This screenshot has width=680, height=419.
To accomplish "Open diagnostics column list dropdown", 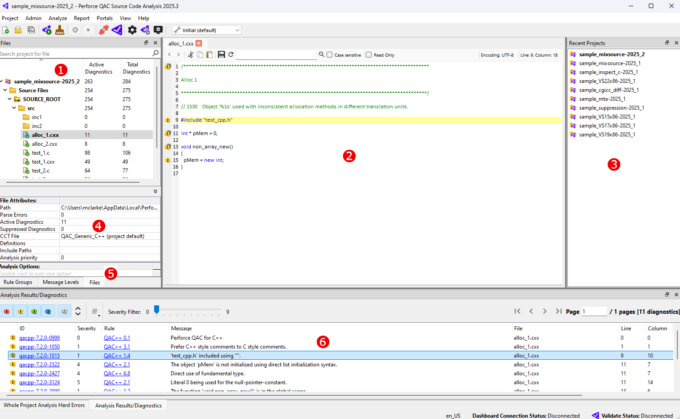I will pyautogui.click(x=96, y=312).
